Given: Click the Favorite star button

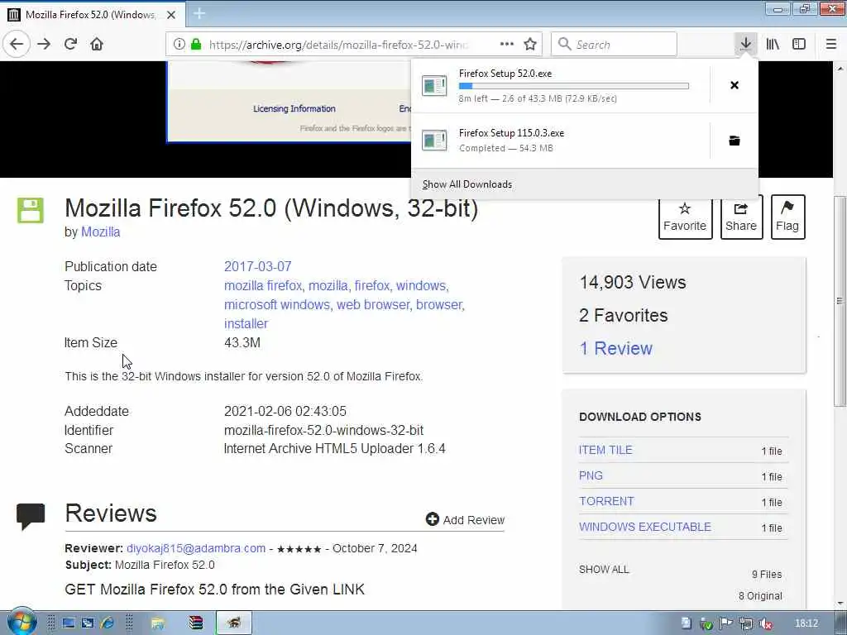Looking at the screenshot, I should (685, 217).
